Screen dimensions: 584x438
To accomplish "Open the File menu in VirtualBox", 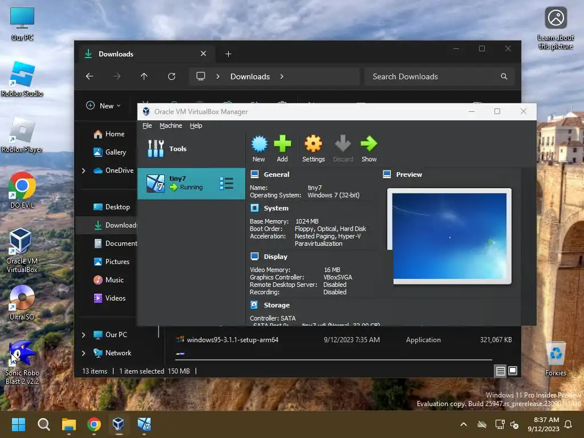I will pos(147,125).
